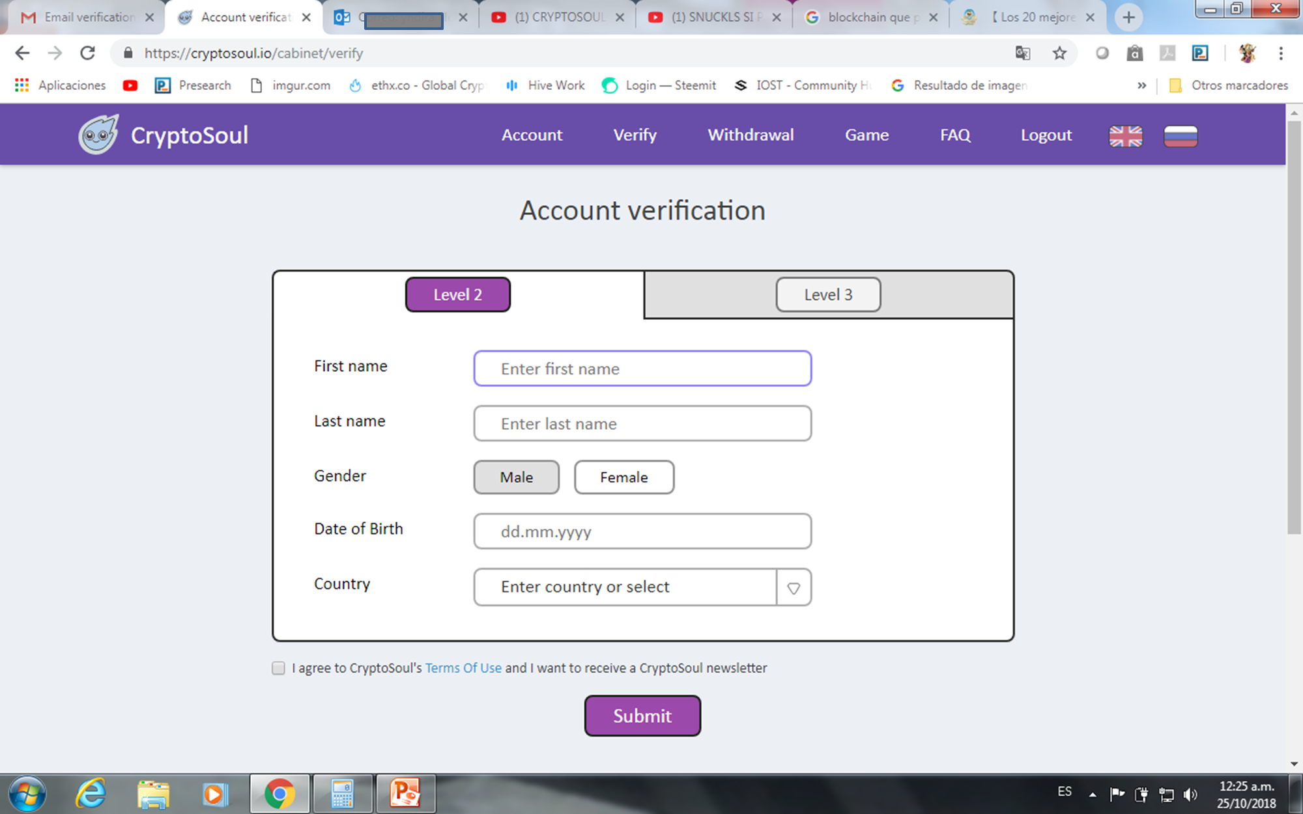The image size is (1303, 814).
Task: Close the Email verification Gmail tab
Action: [x=149, y=17]
